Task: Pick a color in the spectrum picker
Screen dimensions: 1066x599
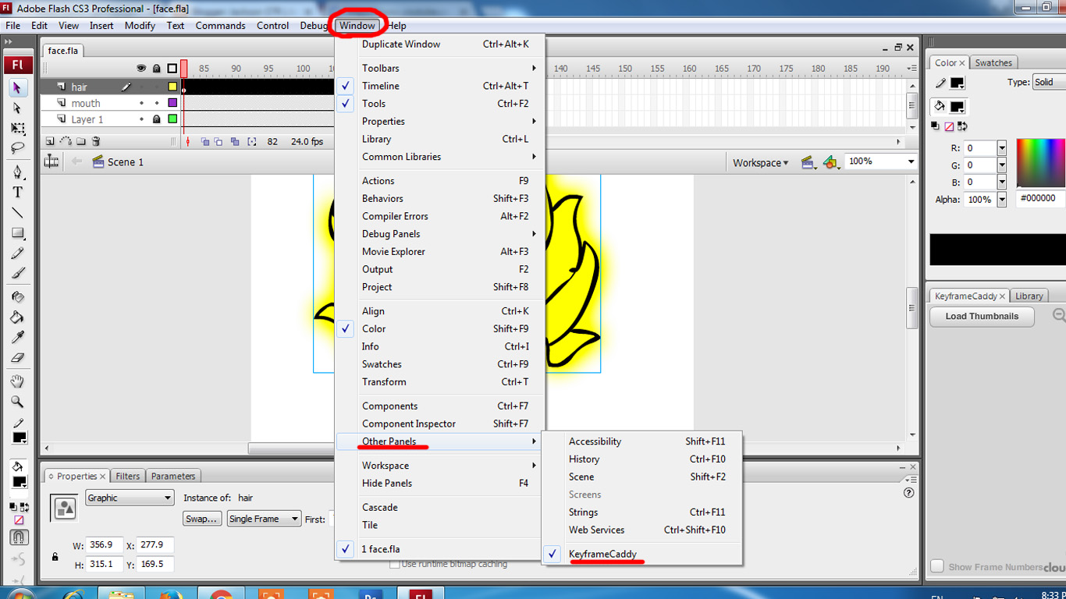Action: pos(1041,162)
